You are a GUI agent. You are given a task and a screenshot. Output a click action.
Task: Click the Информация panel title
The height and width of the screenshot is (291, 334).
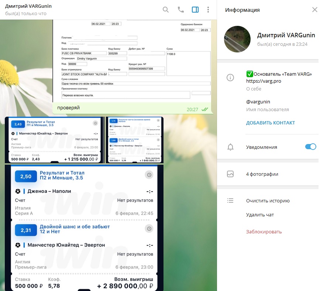242,10
